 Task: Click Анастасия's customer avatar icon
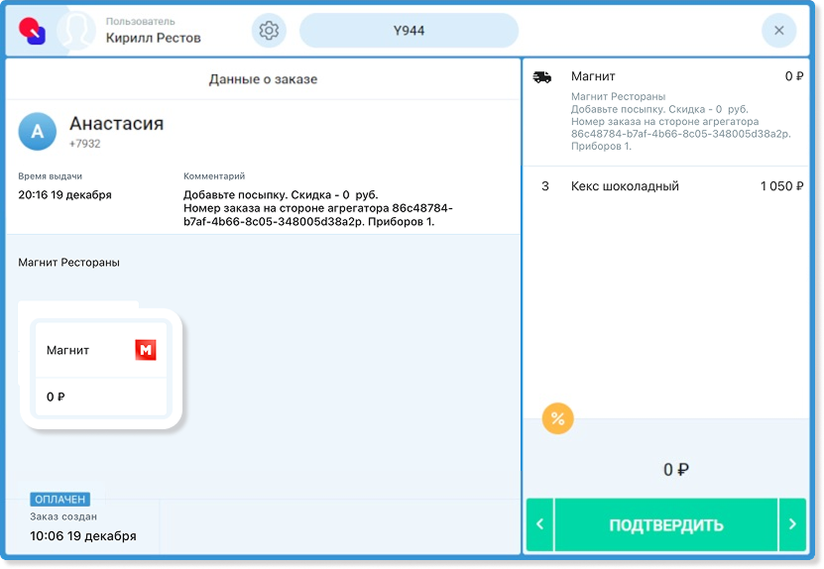[x=38, y=131]
